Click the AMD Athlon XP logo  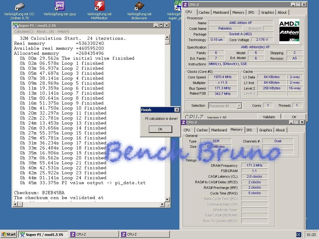coord(289,31)
